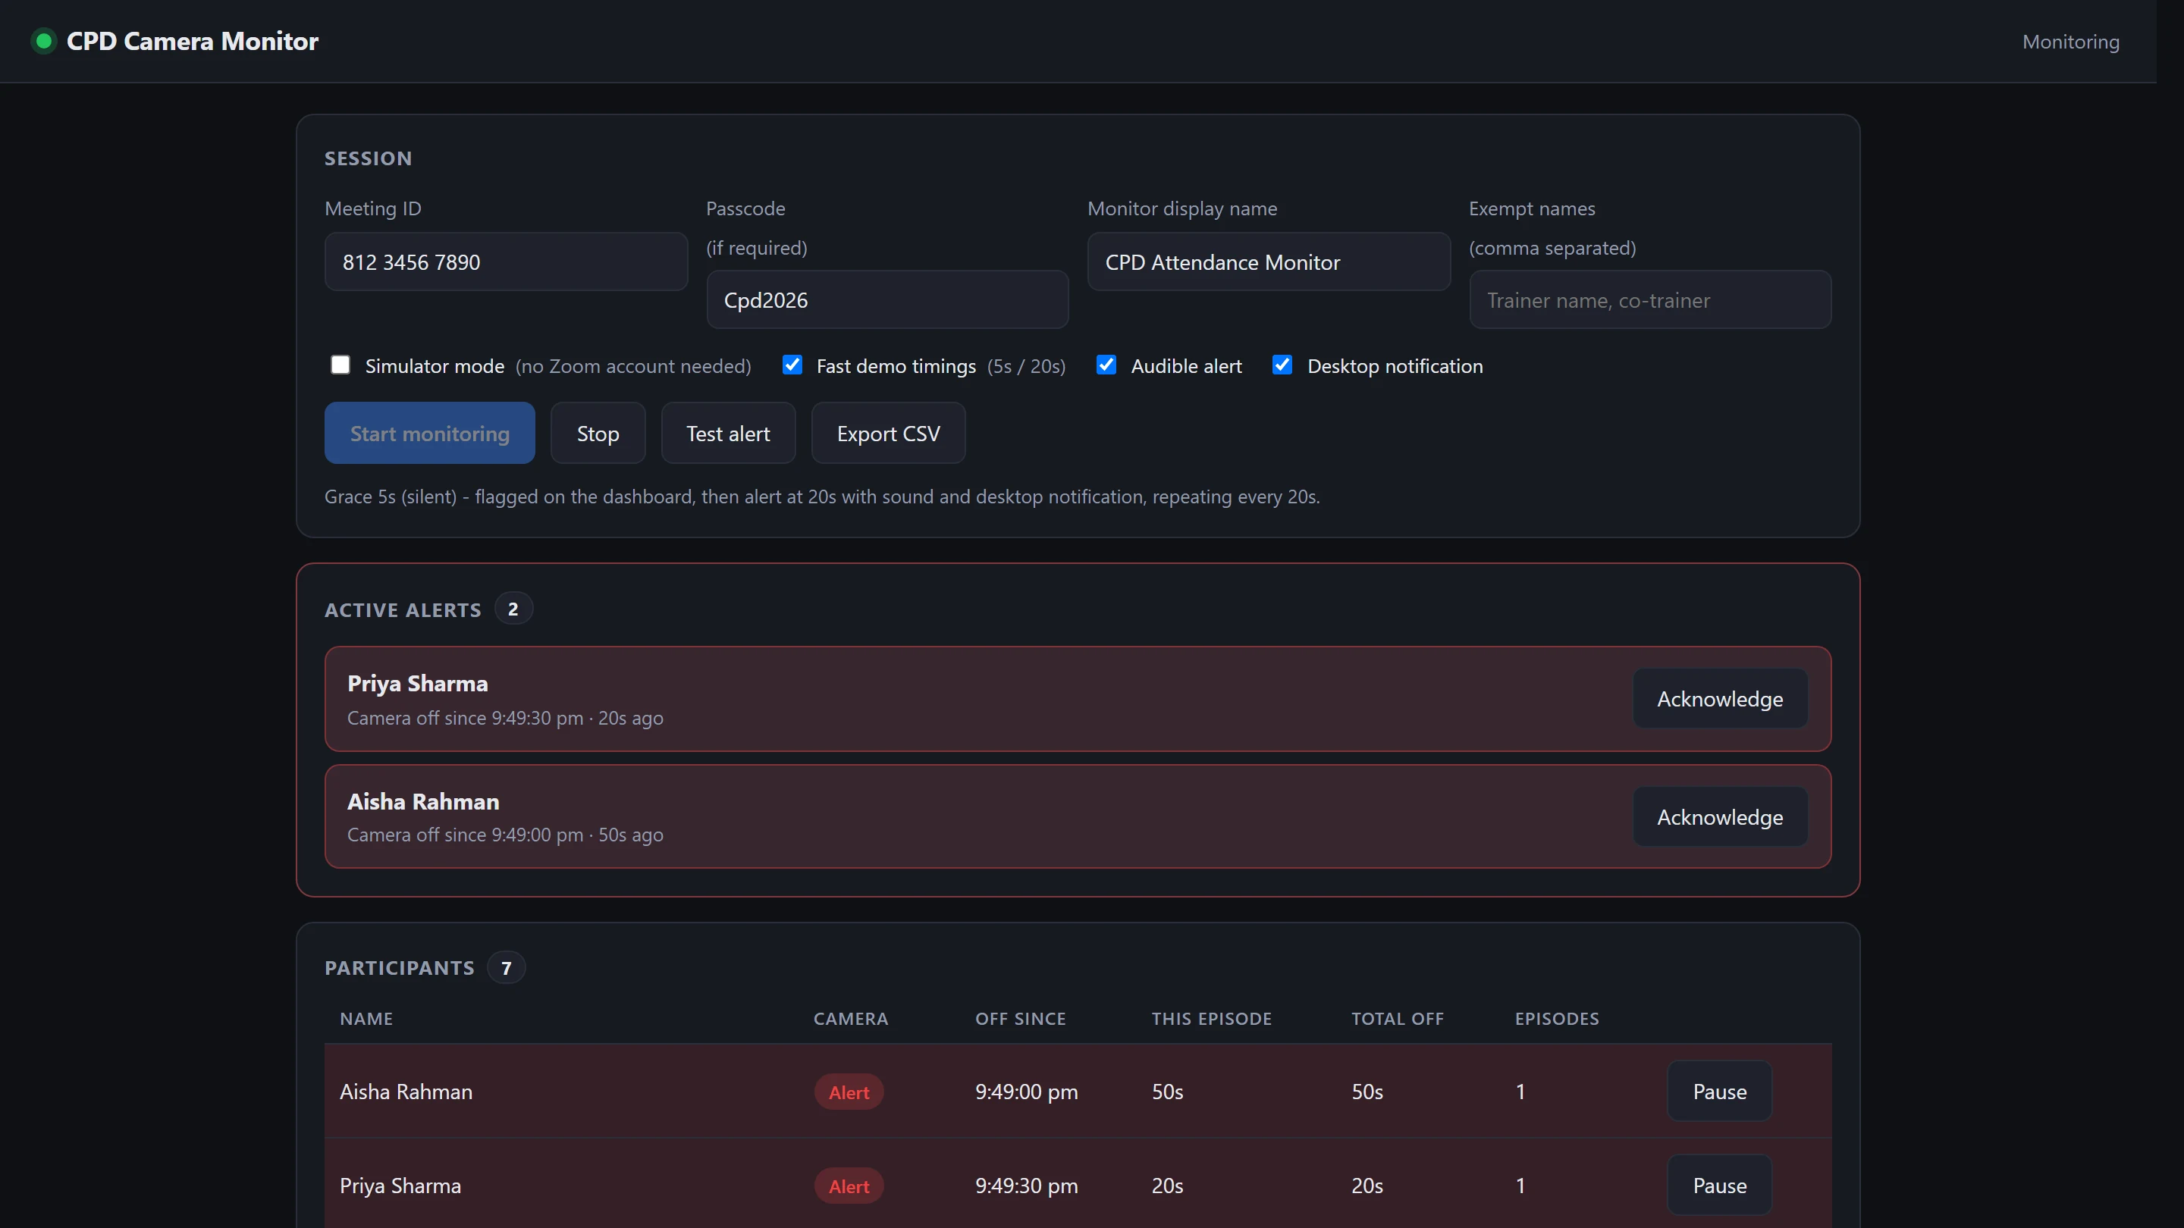Screen dimensions: 2184x1228
Task: Click the TOTAL OFF column header
Action: point(1397,1019)
